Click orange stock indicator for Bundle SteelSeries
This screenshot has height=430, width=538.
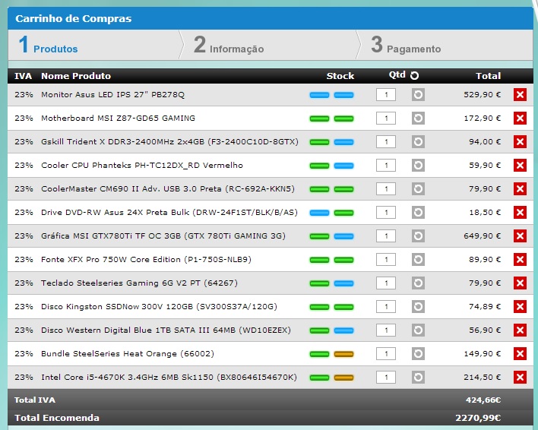[x=344, y=354]
